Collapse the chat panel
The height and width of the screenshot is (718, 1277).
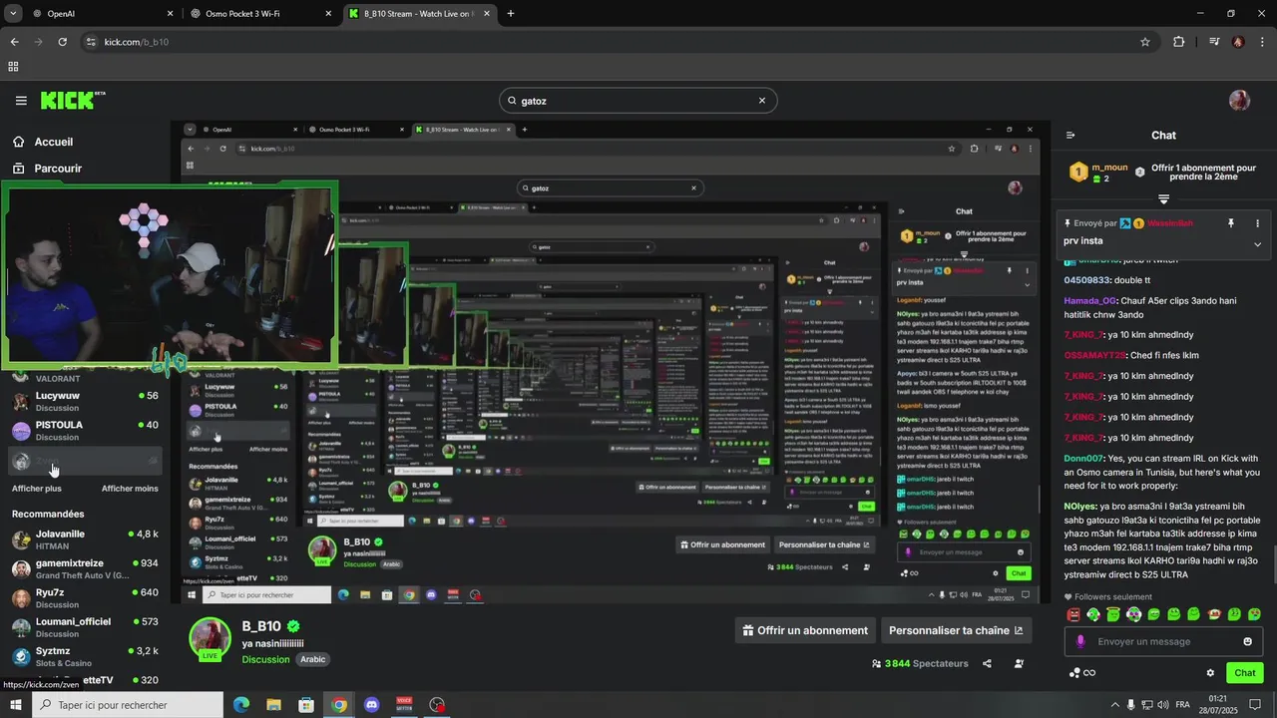click(1070, 136)
